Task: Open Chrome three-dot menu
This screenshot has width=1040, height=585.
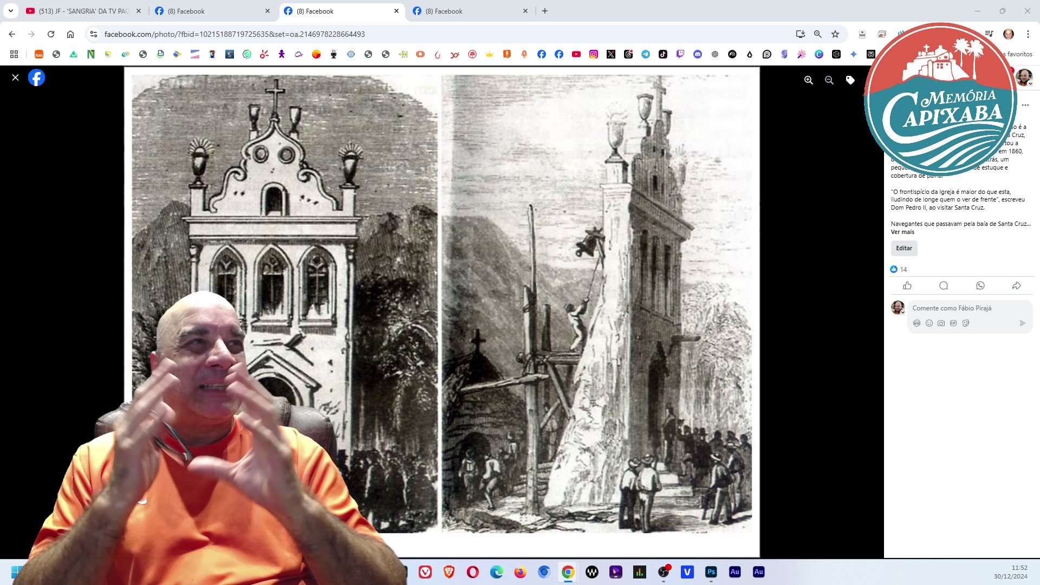Action: [1028, 34]
